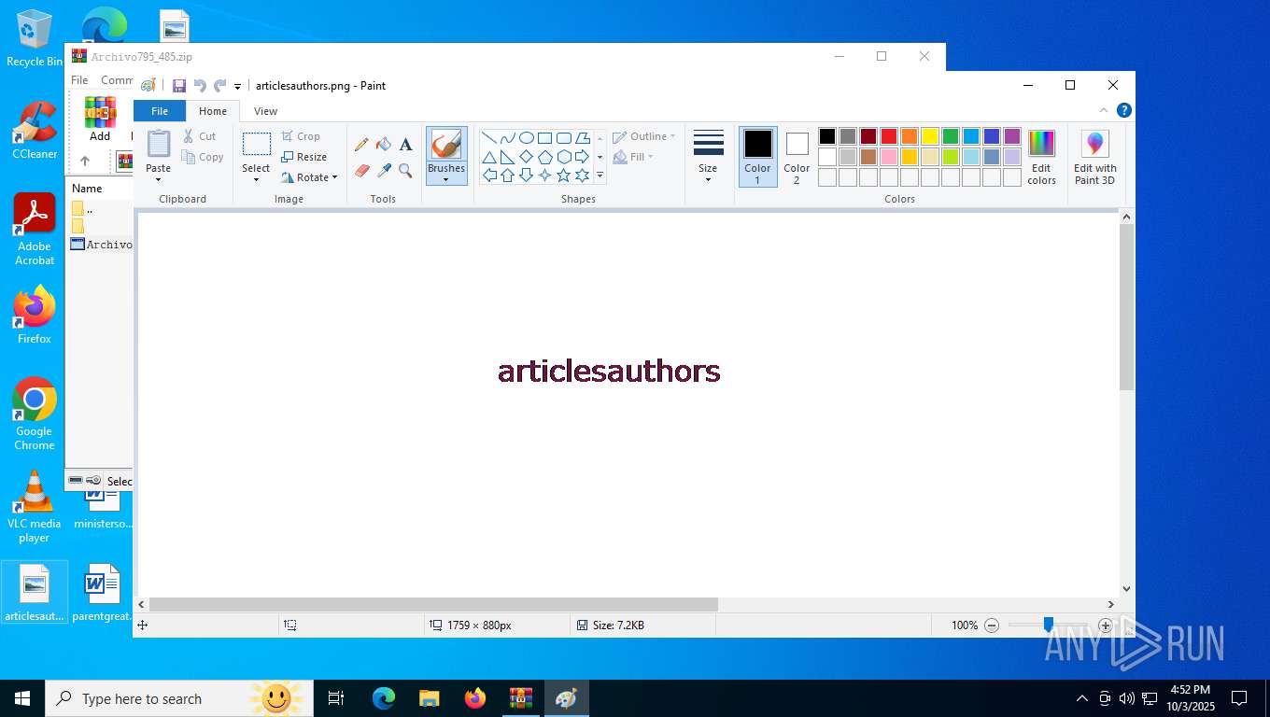Click the horizontal scrollbar thumb
This screenshot has width=1270, height=717.
(433, 604)
